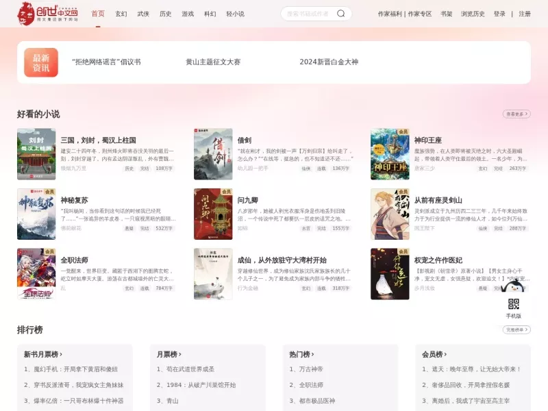Open ranking entry 万古神帝

tap(306, 369)
